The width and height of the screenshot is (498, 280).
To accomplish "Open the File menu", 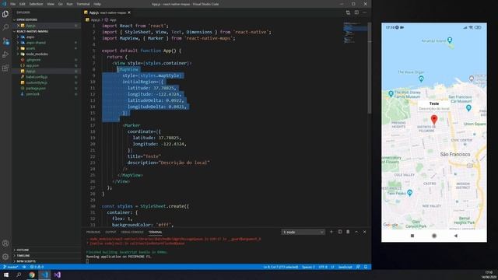I will [13, 4].
